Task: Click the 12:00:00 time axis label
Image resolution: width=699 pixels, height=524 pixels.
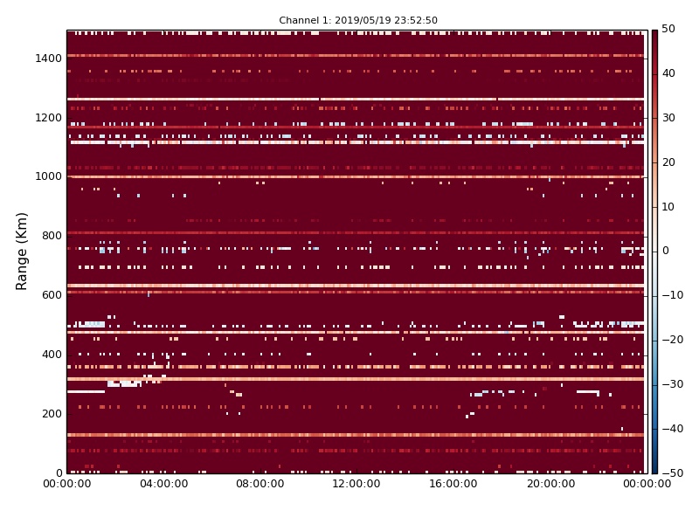Action: pyautogui.click(x=356, y=484)
